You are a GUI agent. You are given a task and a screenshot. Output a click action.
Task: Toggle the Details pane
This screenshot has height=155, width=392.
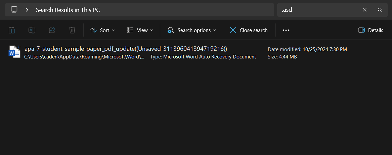[371, 30]
